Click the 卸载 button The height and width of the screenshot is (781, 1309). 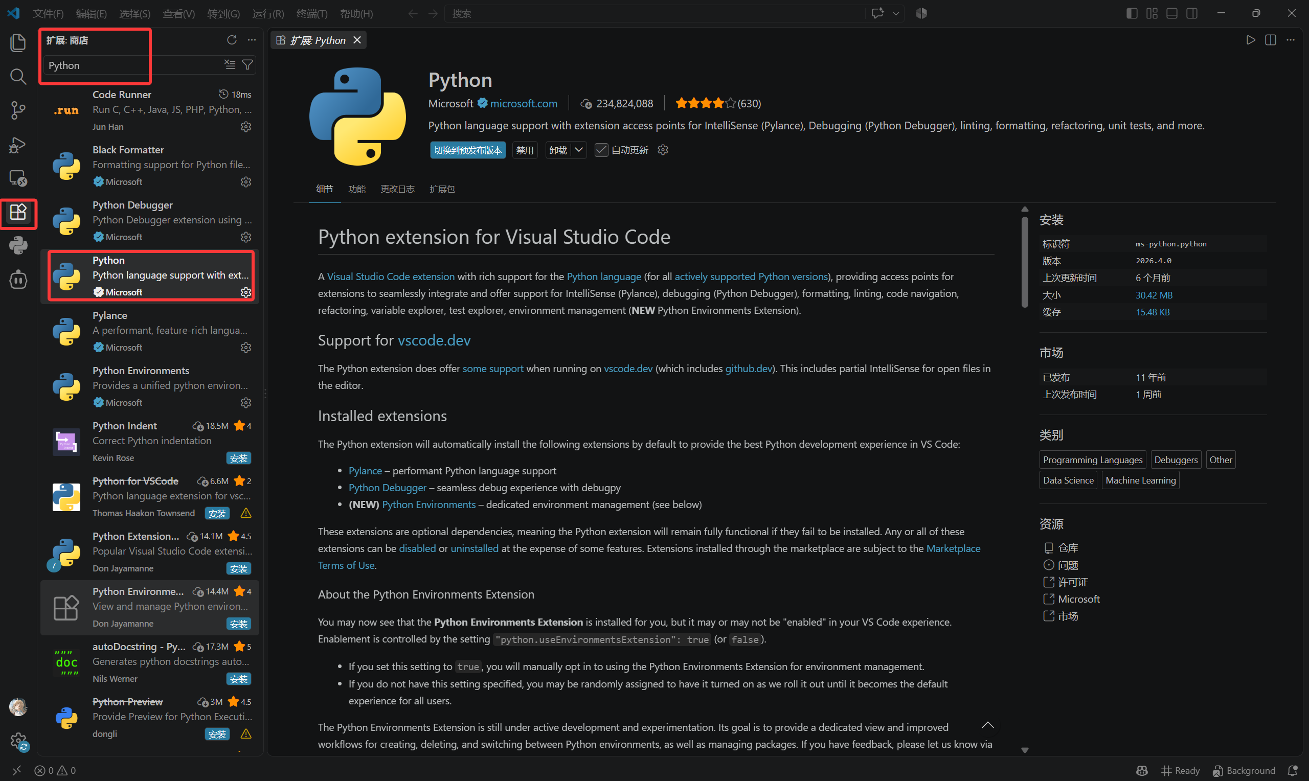(x=558, y=150)
